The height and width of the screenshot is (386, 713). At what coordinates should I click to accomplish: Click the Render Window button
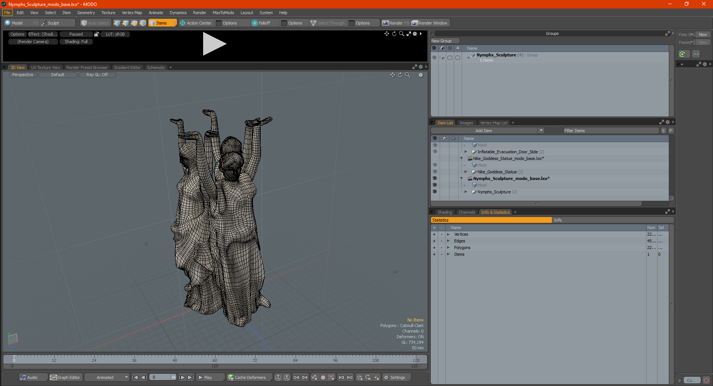[x=430, y=23]
